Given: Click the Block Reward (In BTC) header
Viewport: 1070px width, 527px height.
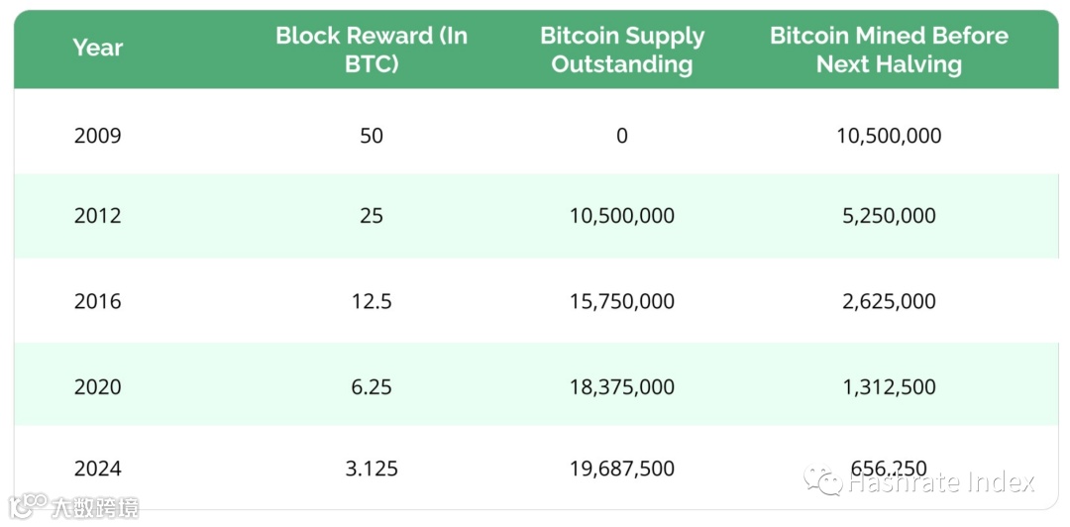Looking at the screenshot, I should coord(372,50).
